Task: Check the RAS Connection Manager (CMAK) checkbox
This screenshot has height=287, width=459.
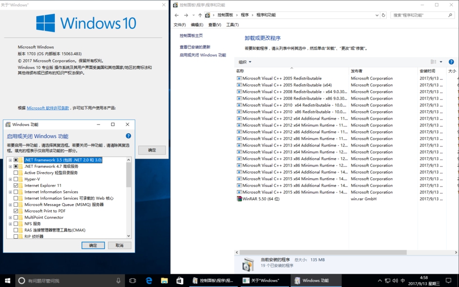Action: [16, 230]
